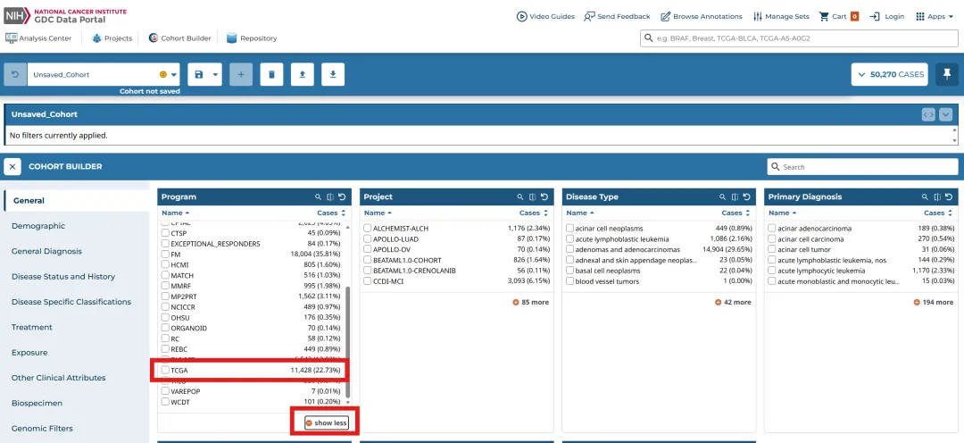Click the search icon in Project card

click(520, 196)
